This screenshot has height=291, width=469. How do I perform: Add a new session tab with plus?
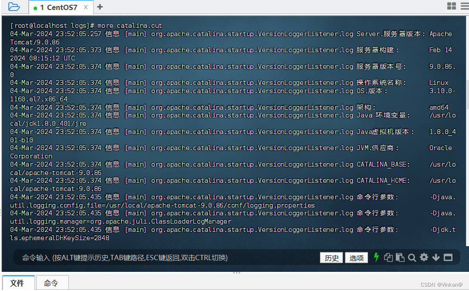pos(100,7)
